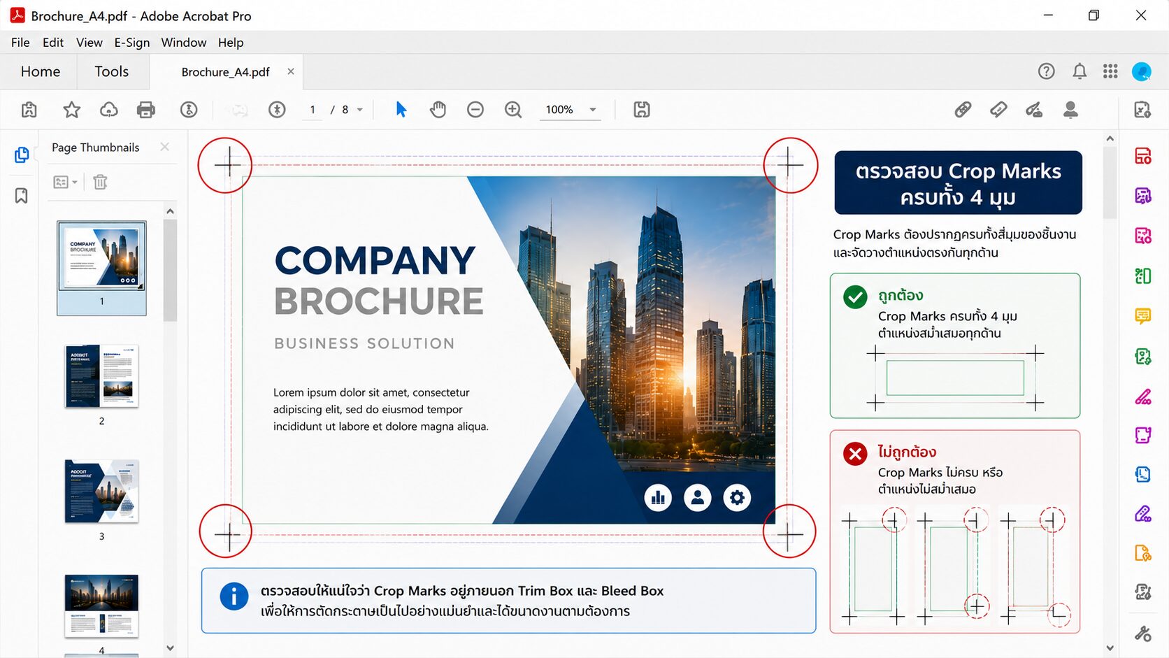The width and height of the screenshot is (1169, 658).
Task: Choose the Selection arrow tool
Action: pos(401,110)
